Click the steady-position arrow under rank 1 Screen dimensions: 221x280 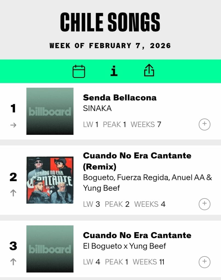pos(13,125)
